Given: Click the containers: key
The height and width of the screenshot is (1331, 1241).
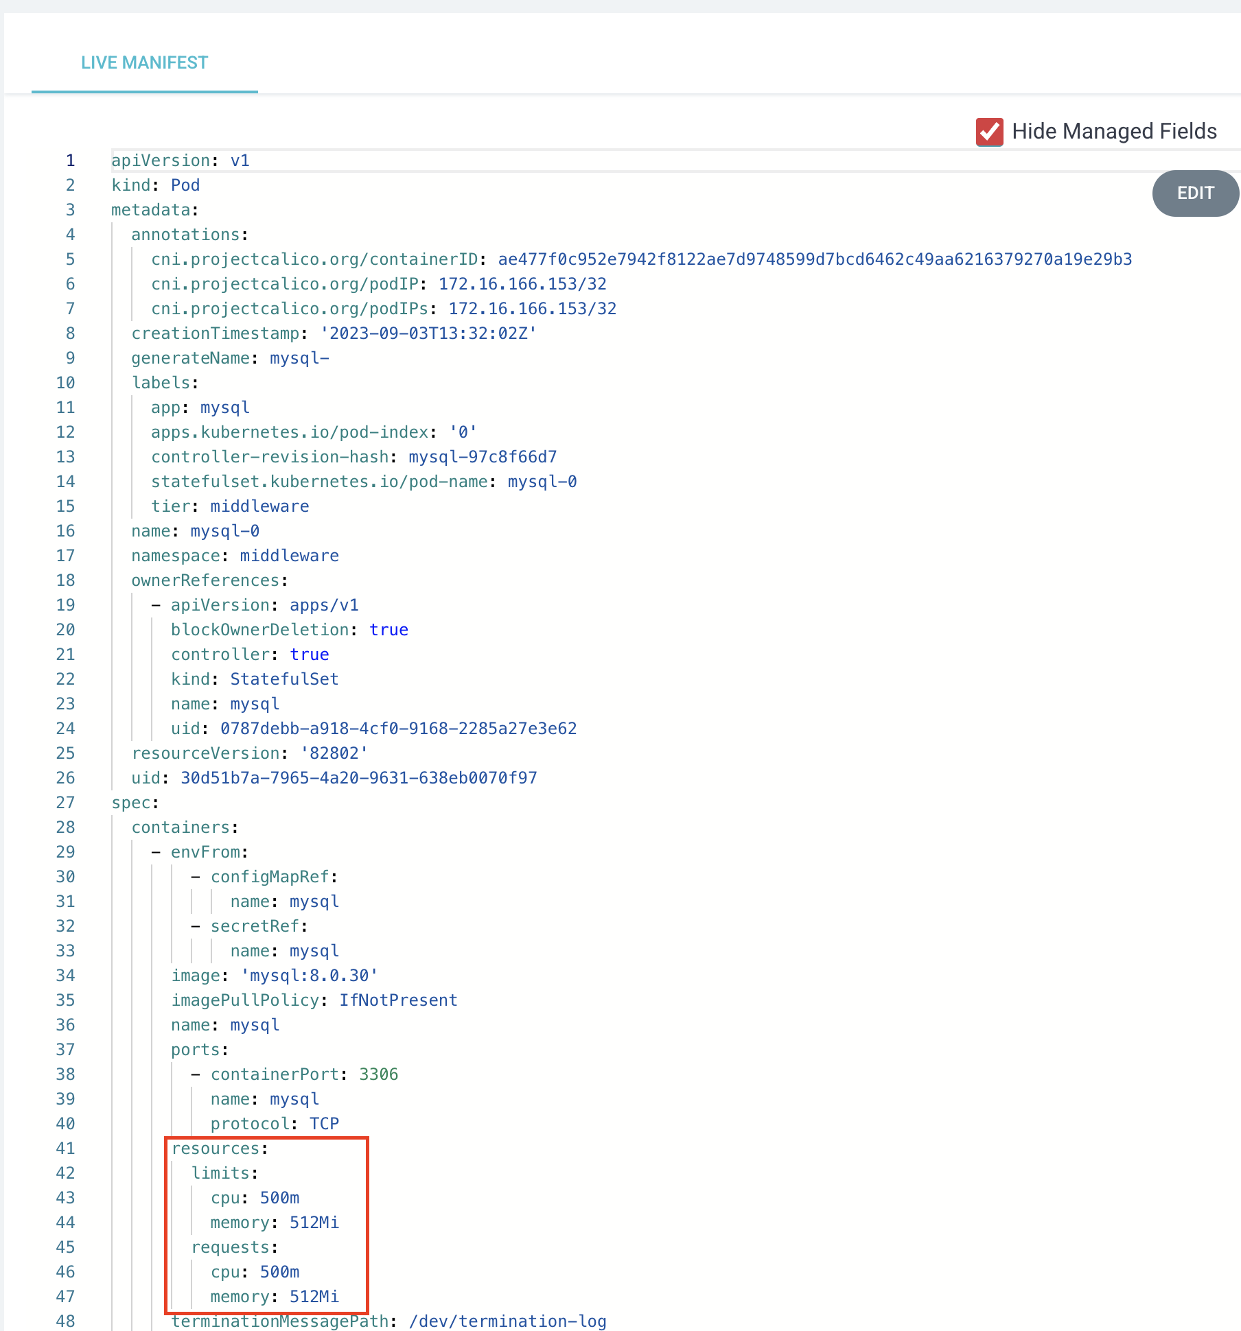Looking at the screenshot, I should click(x=185, y=827).
